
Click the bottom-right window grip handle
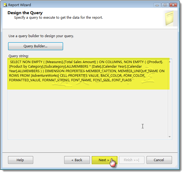coord(176,166)
